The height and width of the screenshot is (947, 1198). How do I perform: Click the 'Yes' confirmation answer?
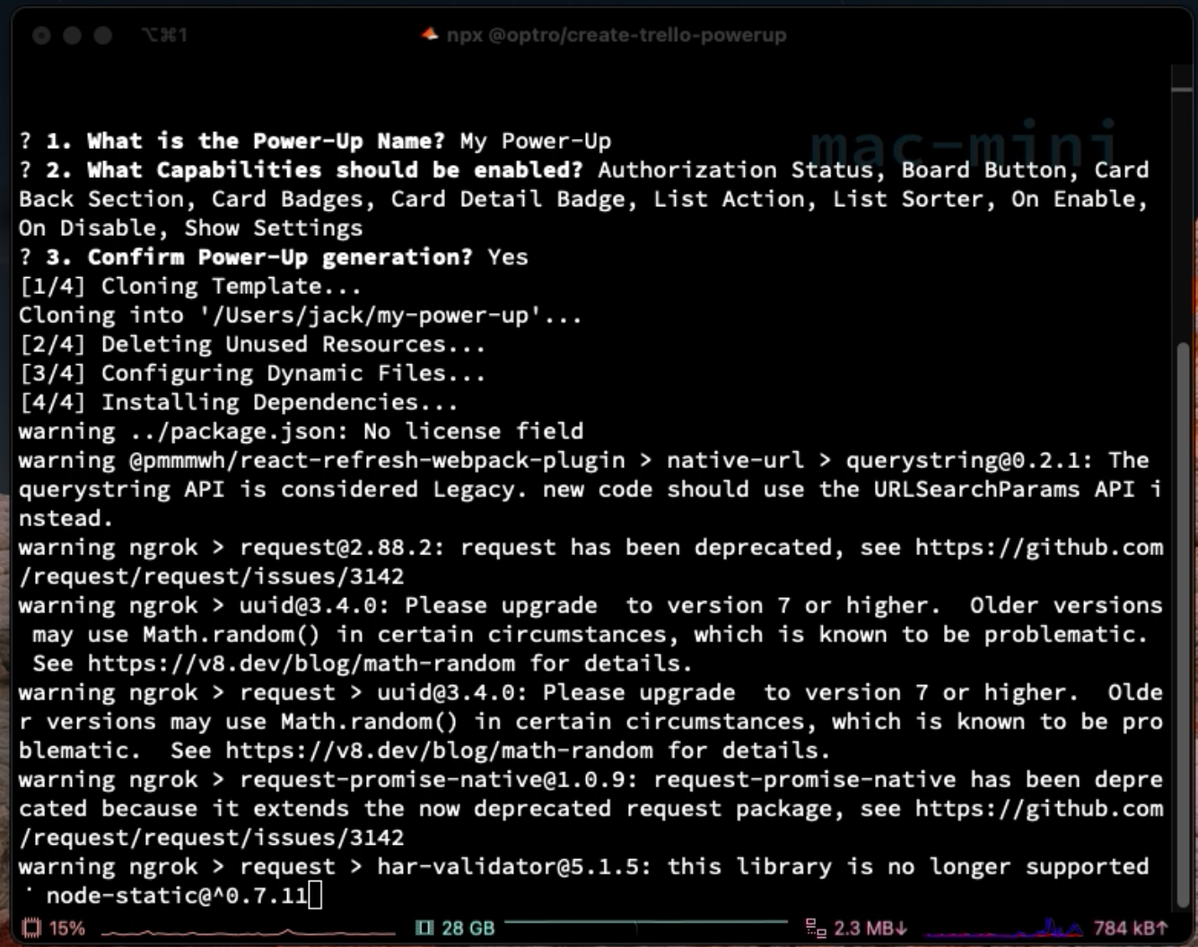coord(508,257)
